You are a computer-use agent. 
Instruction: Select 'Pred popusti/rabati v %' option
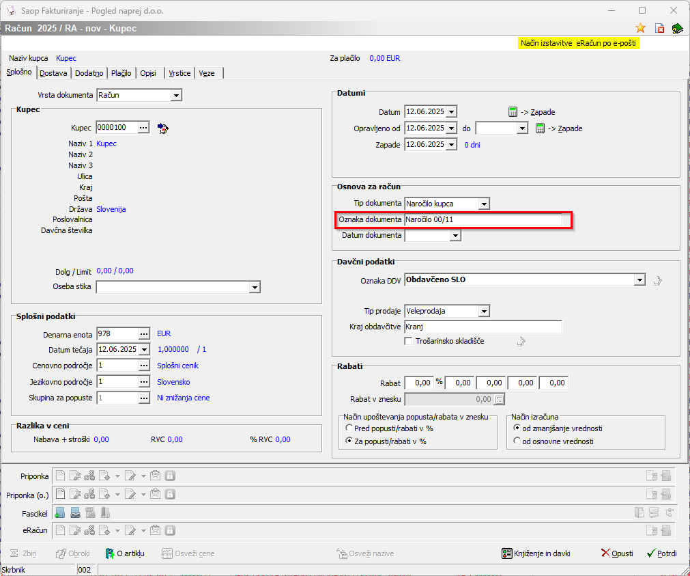click(x=349, y=428)
